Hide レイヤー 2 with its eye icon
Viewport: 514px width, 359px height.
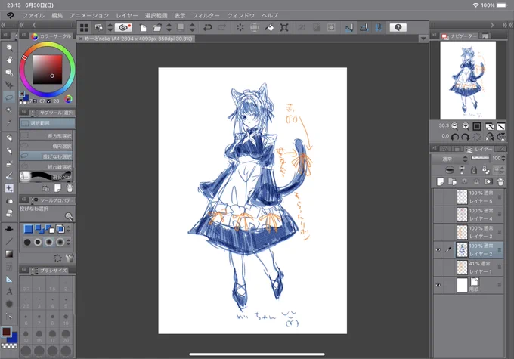click(x=438, y=250)
